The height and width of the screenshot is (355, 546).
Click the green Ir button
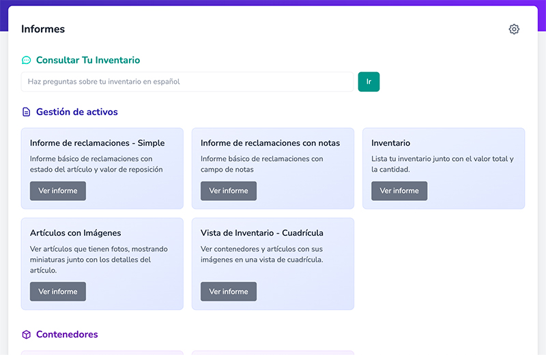pos(369,82)
